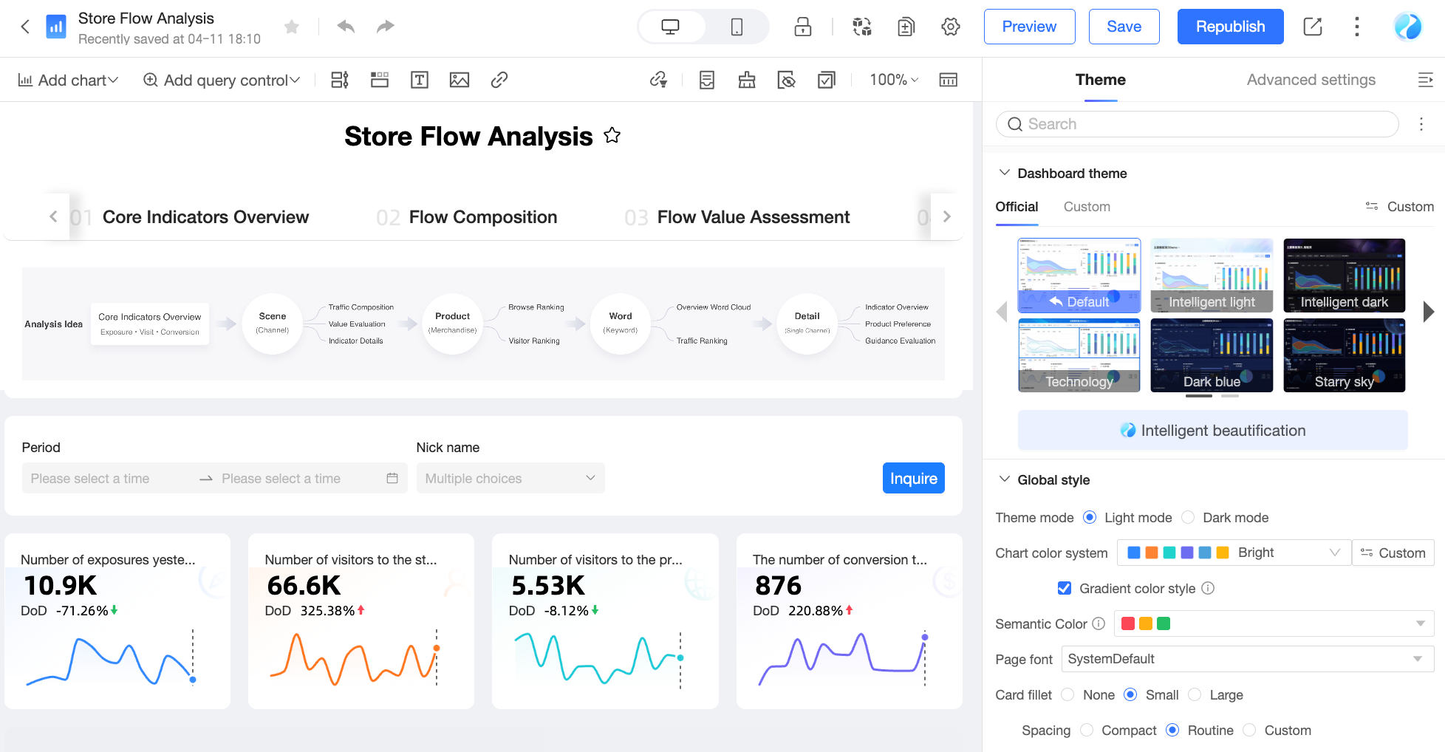Collapse the Global style section
This screenshot has width=1445, height=752.
(x=1005, y=479)
